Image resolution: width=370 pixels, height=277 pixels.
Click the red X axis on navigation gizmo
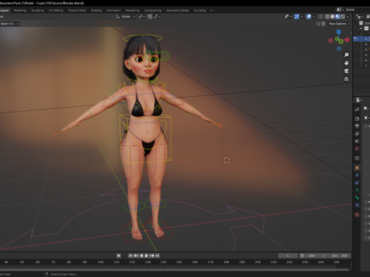tap(348, 40)
